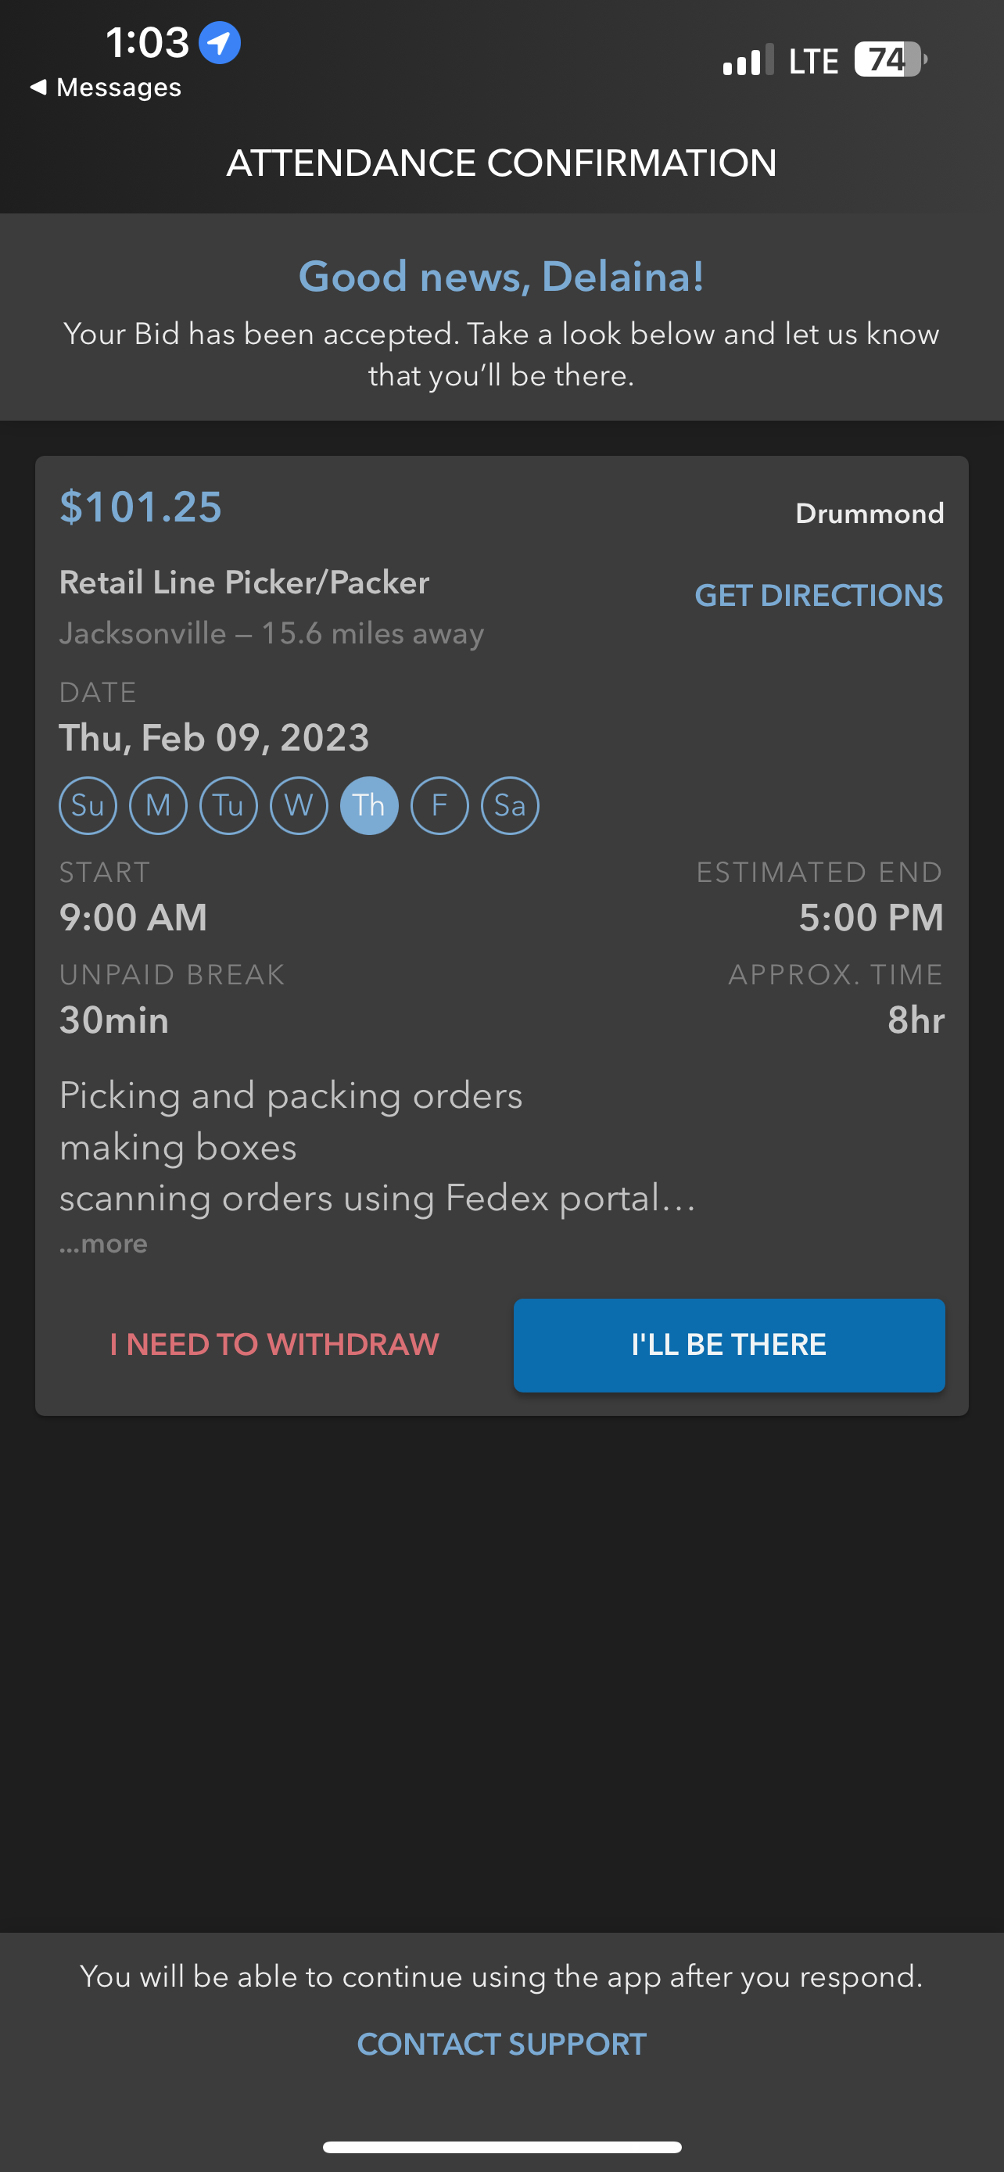The width and height of the screenshot is (1004, 2172).
Task: Tap the battery level indicator
Action: pos(890,60)
